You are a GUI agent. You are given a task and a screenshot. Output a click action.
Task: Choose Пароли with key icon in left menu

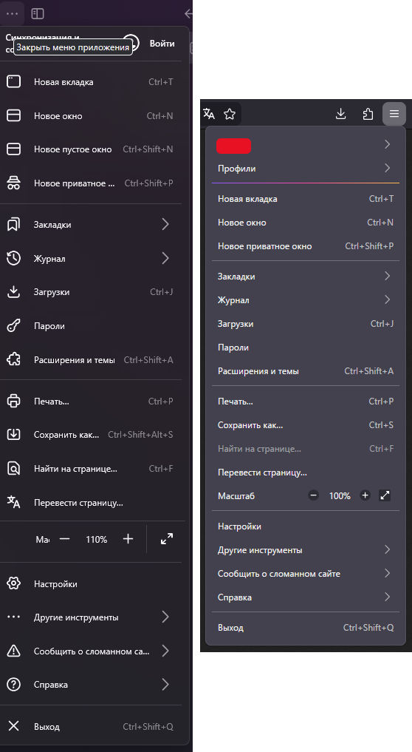coord(91,326)
